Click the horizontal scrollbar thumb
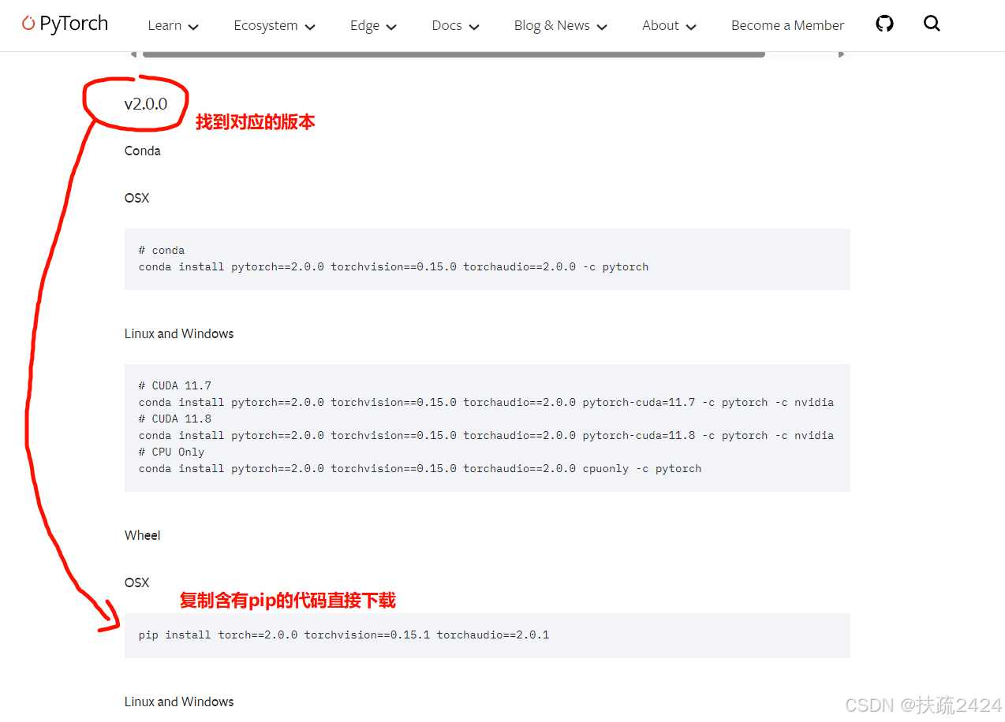This screenshot has width=1005, height=722. pos(454,54)
